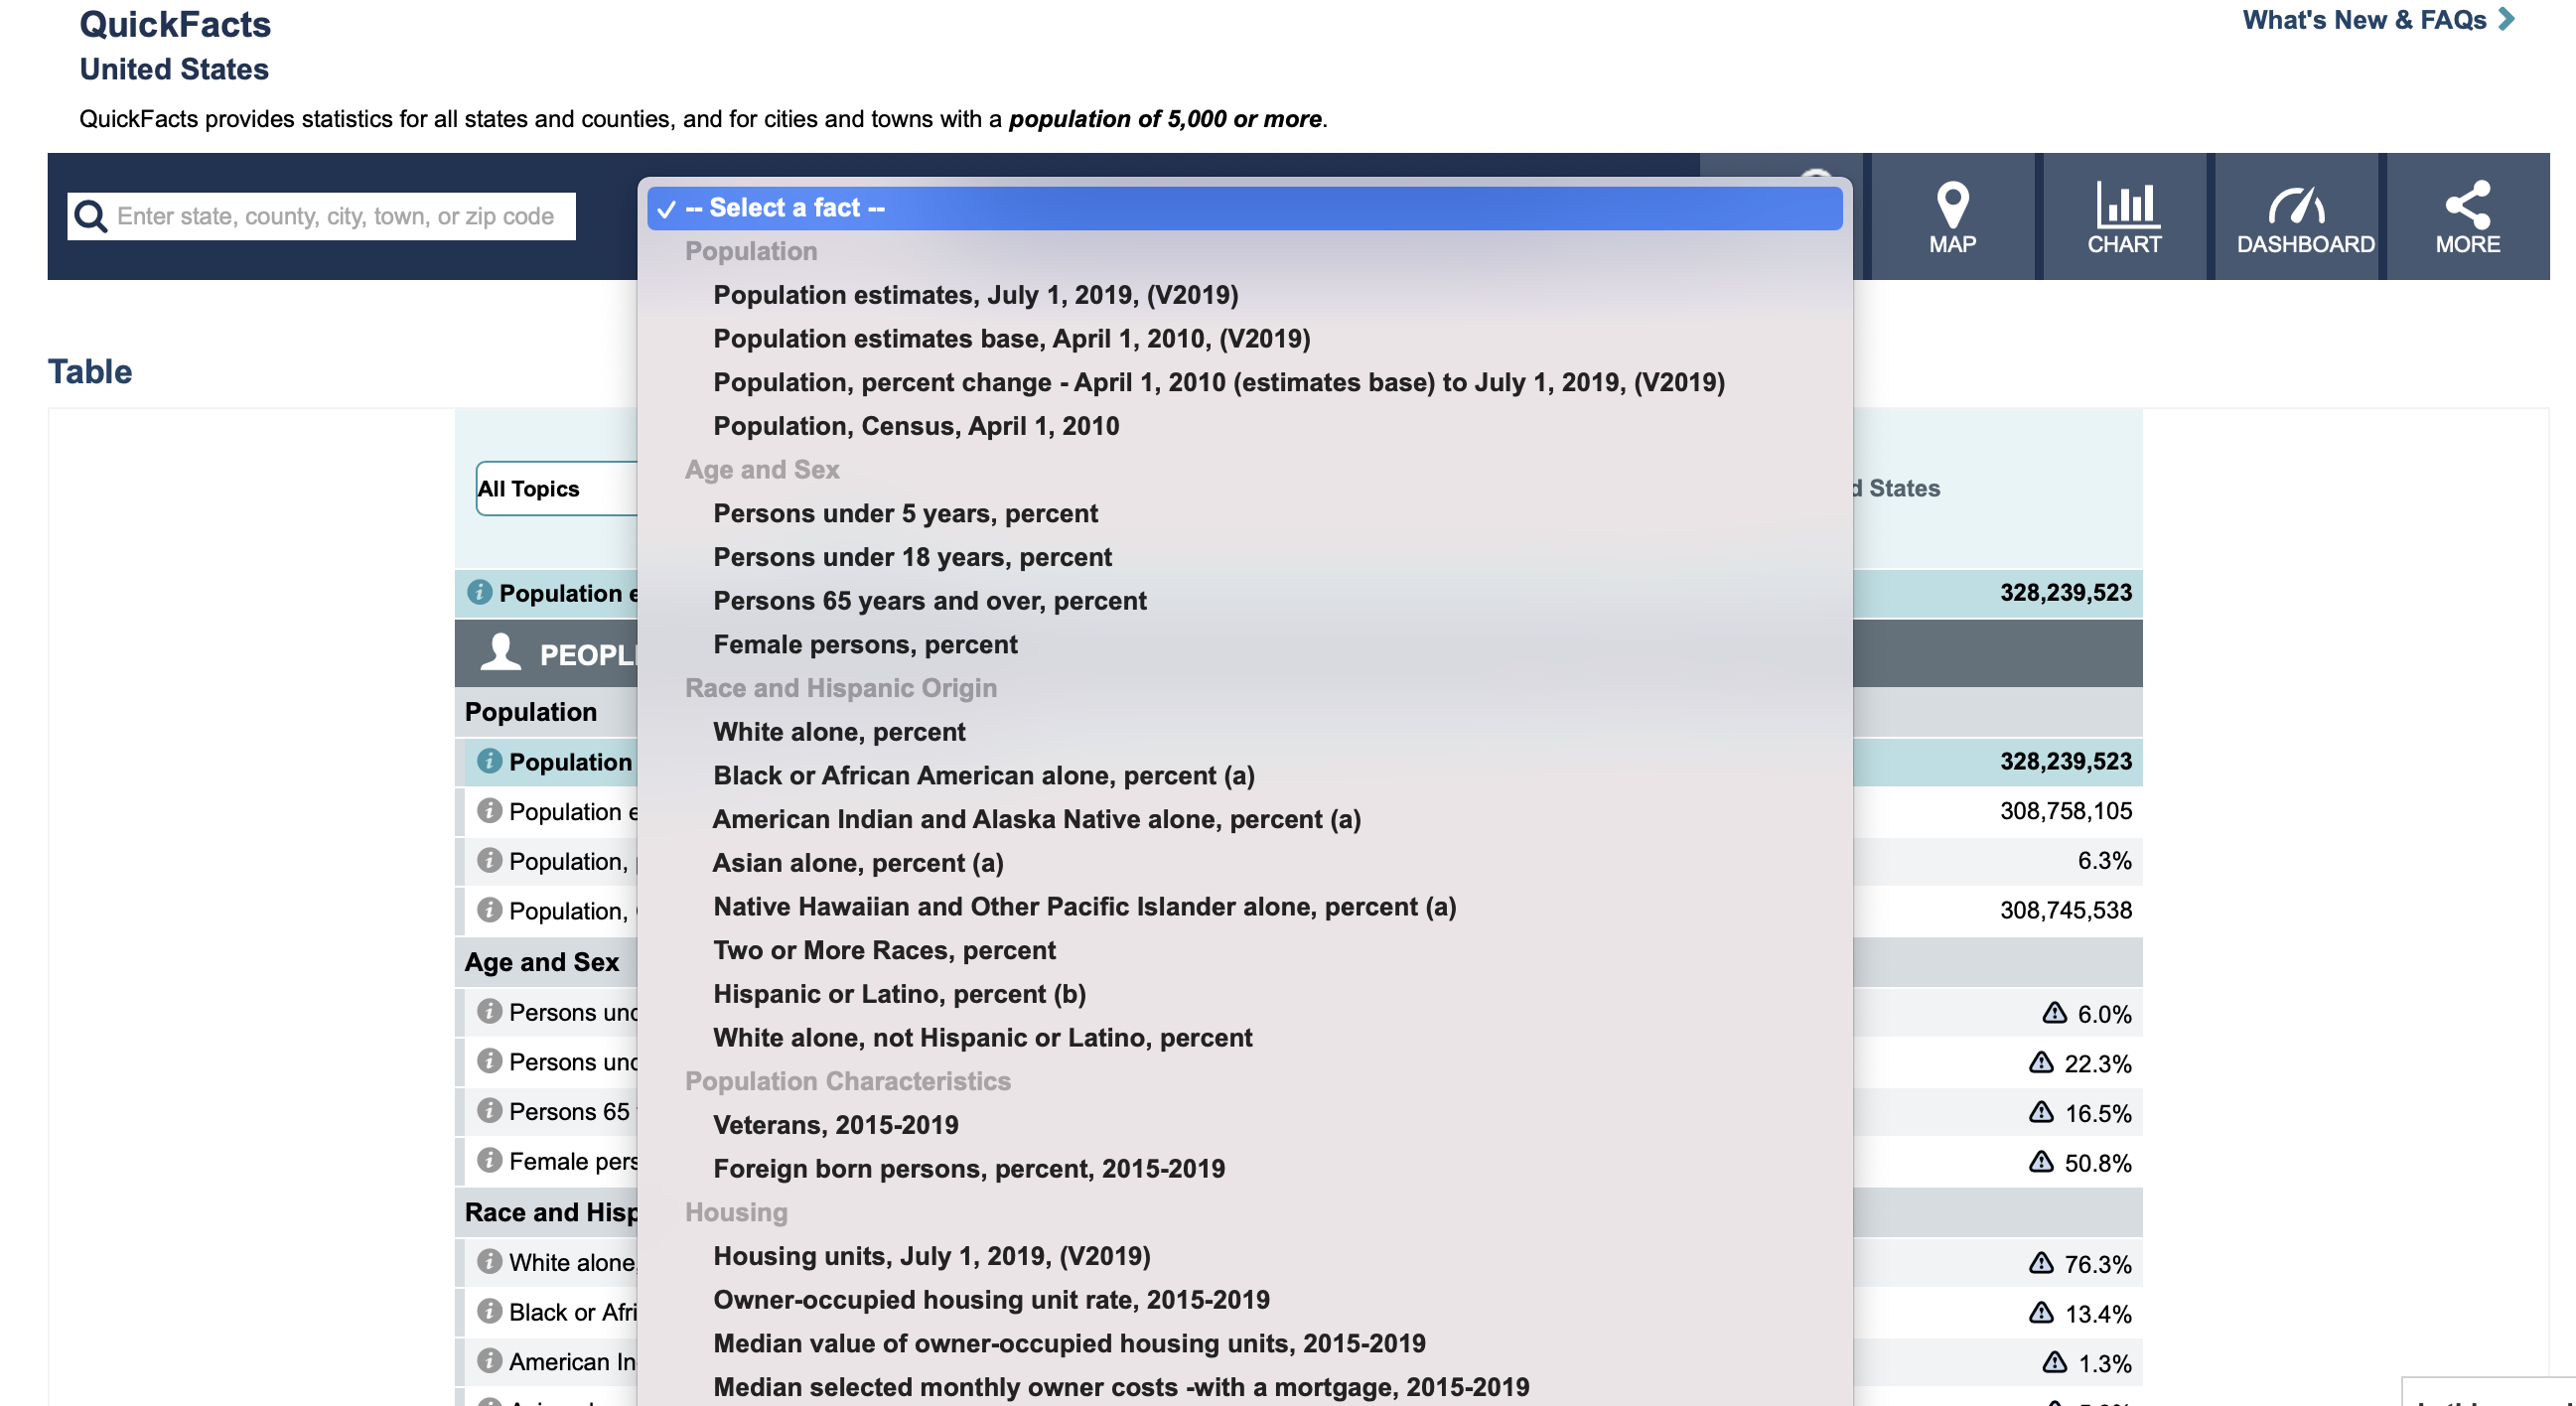The image size is (2576, 1406).
Task: Click warning triangle beside 22.3% value
Action: click(2041, 1062)
